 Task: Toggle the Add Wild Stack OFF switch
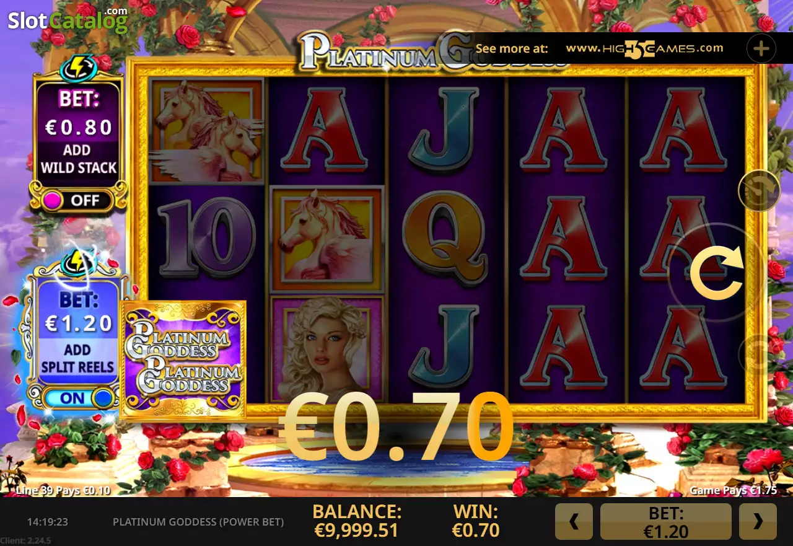pos(78,200)
